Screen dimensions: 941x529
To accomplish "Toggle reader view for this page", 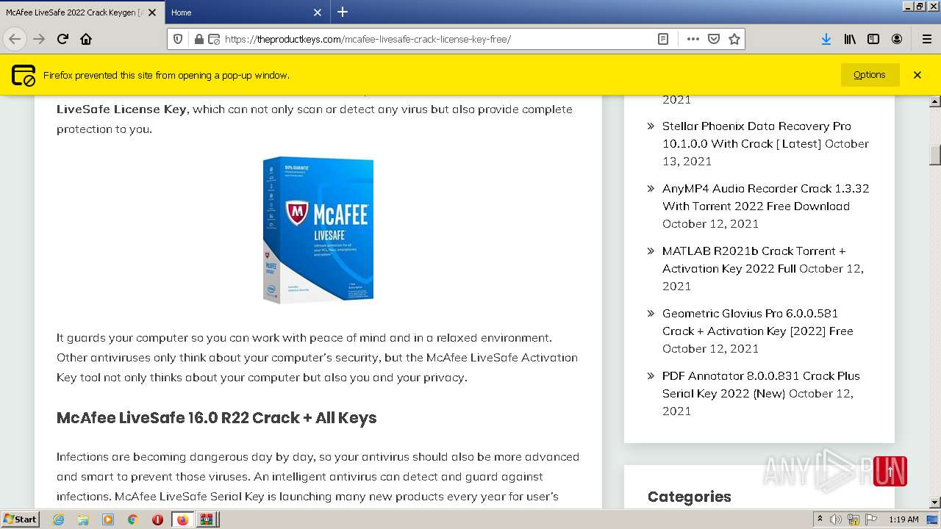I will (663, 39).
